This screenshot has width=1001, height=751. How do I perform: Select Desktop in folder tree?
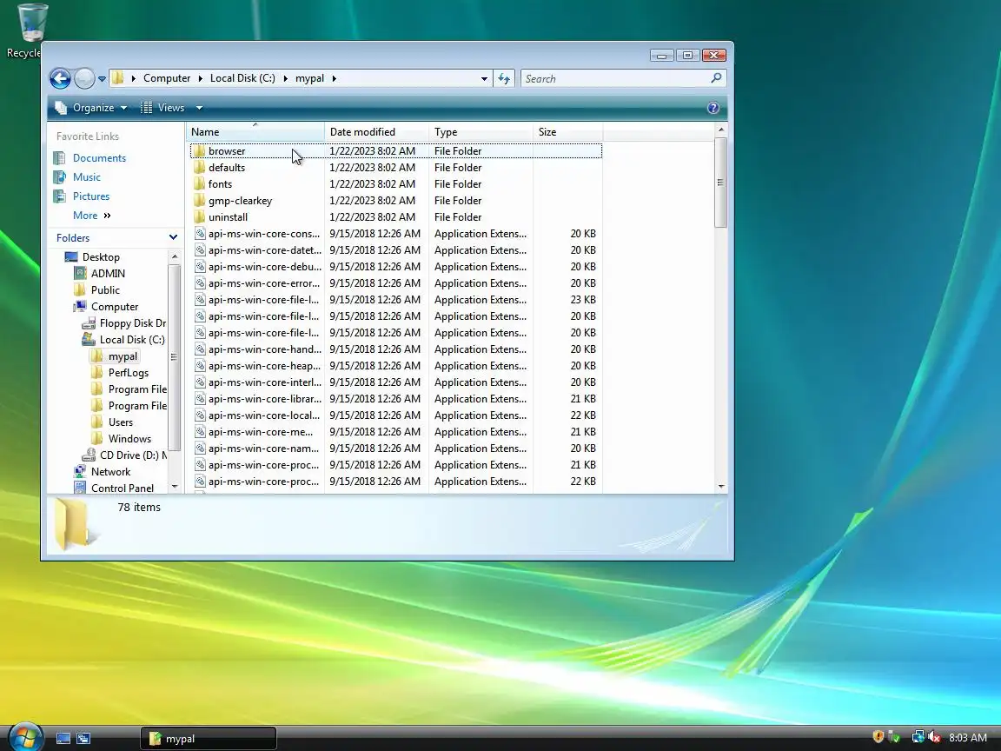(x=100, y=256)
